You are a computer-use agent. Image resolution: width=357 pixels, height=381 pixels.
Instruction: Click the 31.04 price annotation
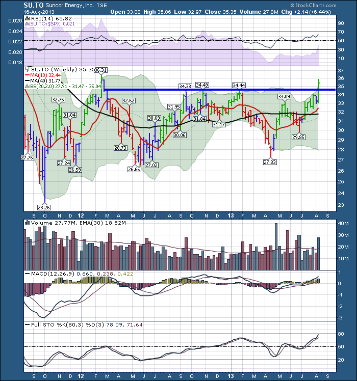point(69,115)
